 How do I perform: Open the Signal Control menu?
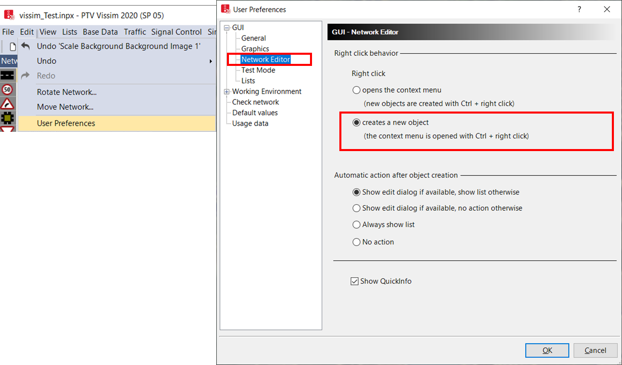pos(176,32)
